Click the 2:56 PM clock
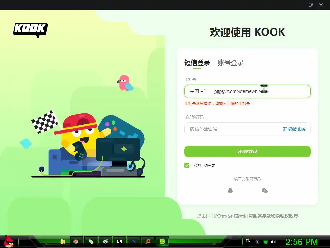The height and width of the screenshot is (248, 330). pyautogui.click(x=302, y=242)
